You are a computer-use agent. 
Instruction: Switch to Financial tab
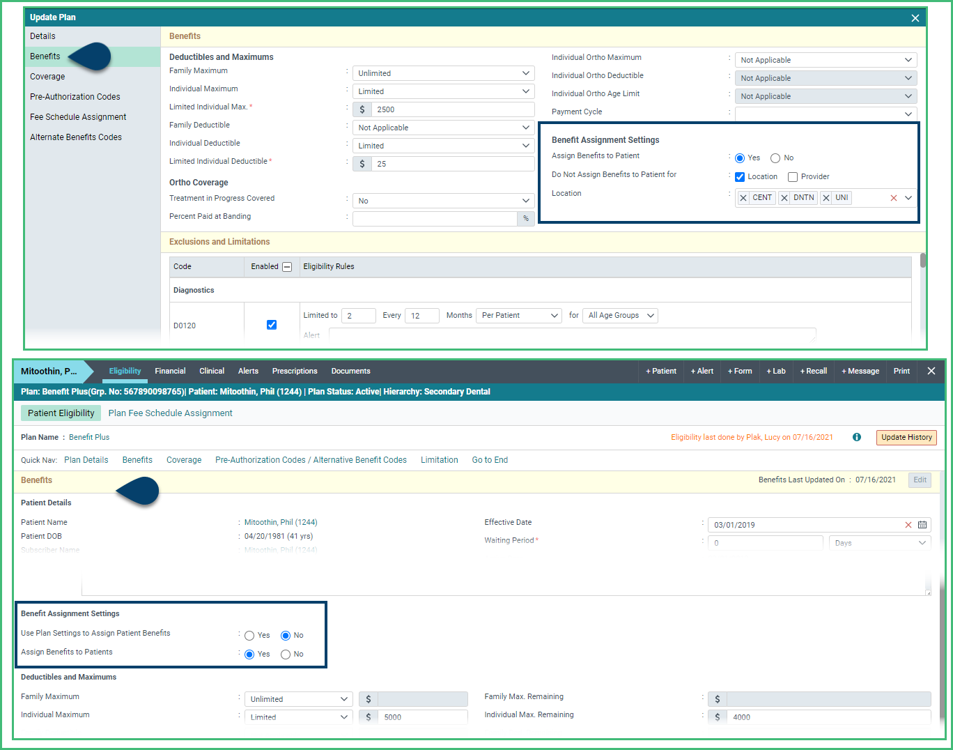click(170, 371)
